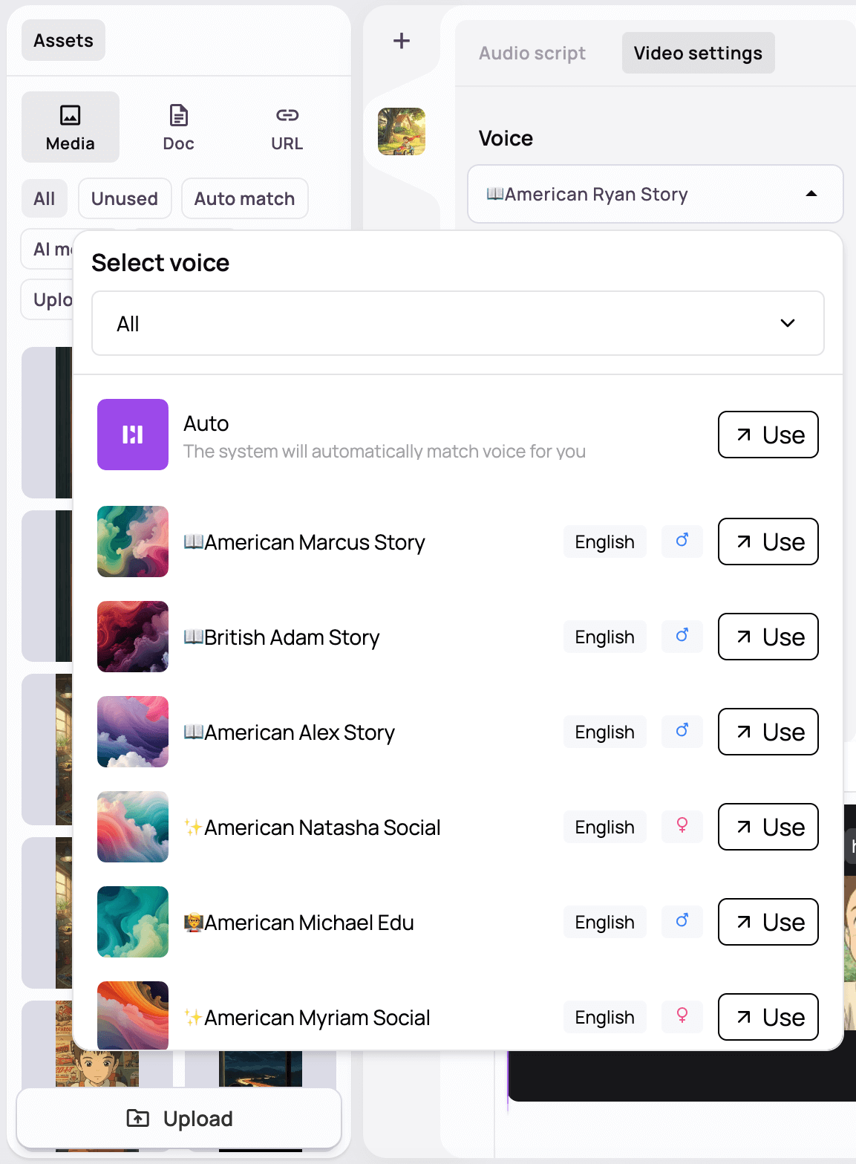856x1164 pixels.
Task: Open the Doc assets icon
Action: coord(179,127)
